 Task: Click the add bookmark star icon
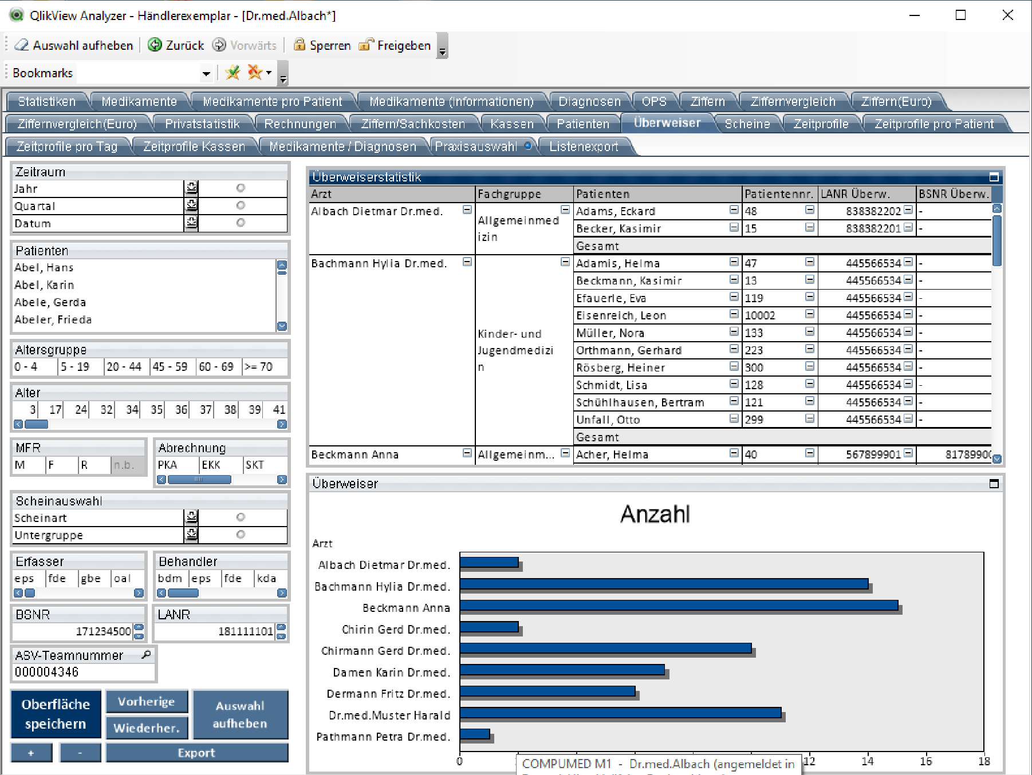click(233, 73)
